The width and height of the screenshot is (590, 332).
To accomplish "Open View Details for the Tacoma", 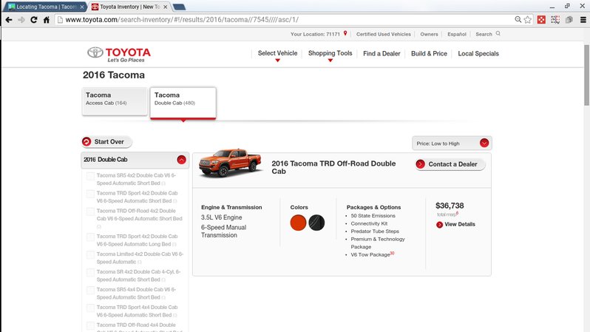I will [x=459, y=224].
